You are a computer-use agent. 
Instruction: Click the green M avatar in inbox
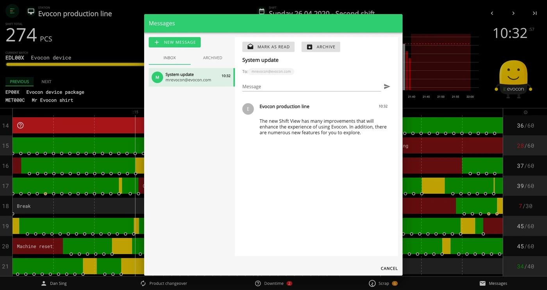point(157,77)
